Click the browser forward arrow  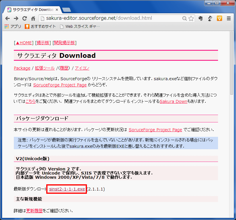click(x=16, y=18)
